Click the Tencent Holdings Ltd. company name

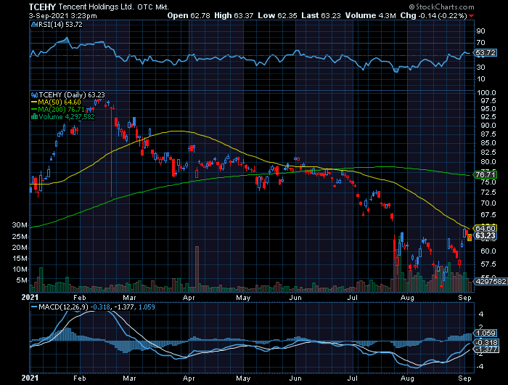click(x=96, y=7)
